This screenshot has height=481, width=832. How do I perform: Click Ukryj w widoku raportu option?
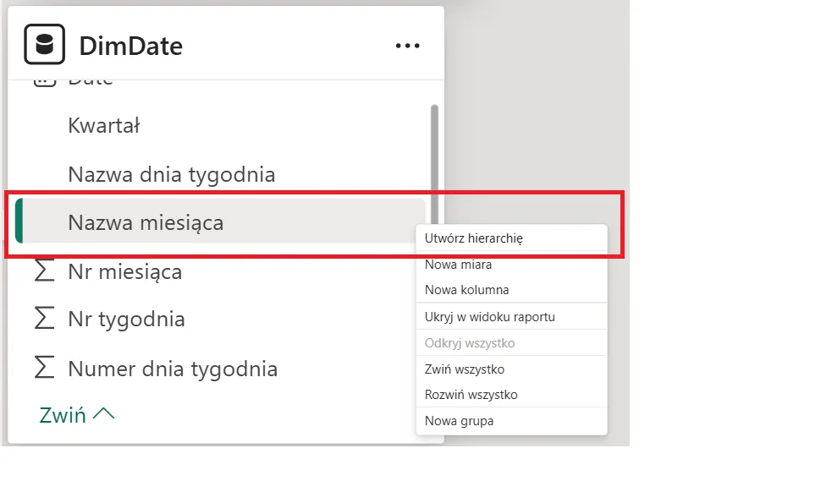(489, 317)
